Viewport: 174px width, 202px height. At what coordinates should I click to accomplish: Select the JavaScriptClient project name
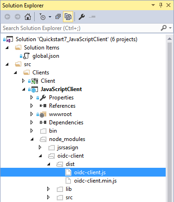(61, 89)
